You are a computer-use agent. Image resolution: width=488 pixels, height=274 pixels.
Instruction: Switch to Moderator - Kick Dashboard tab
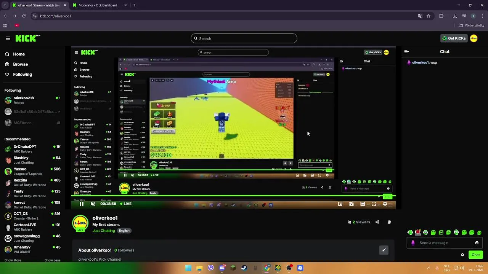point(98,5)
